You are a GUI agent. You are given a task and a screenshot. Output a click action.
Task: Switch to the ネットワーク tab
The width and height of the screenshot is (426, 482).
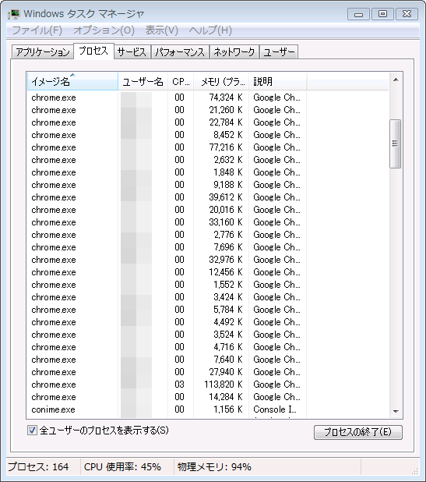coord(234,52)
